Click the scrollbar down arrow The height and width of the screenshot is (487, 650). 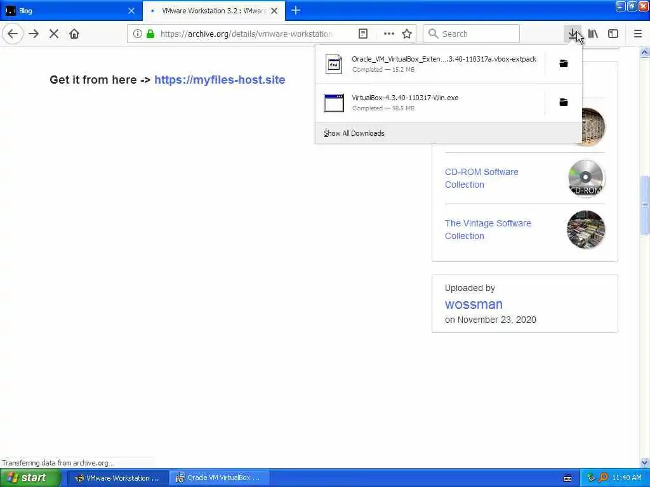coord(644,462)
